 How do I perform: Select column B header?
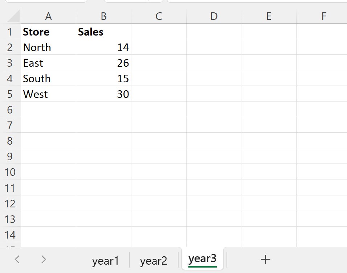103,16
